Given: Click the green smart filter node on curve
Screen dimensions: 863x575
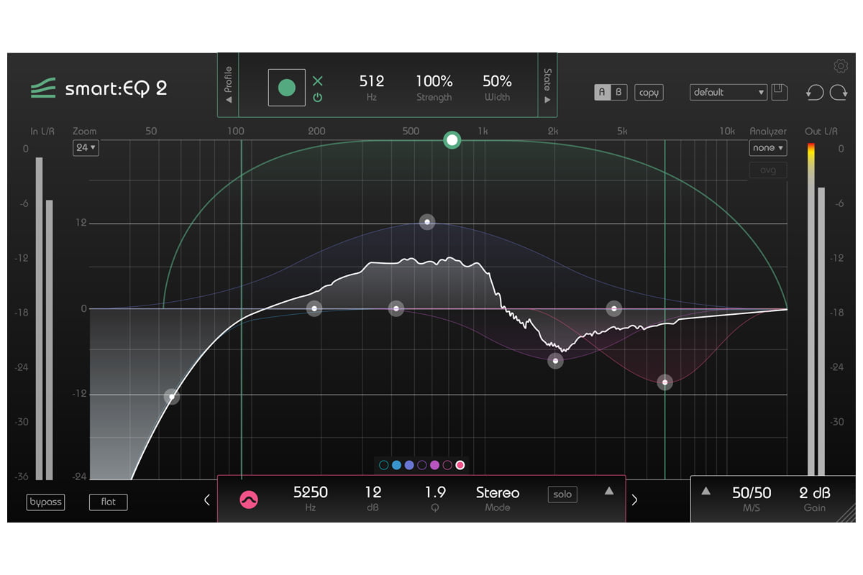Looking at the screenshot, I should tap(452, 139).
